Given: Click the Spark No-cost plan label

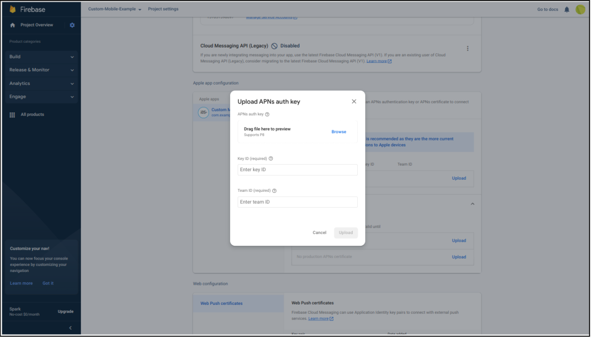Looking at the screenshot, I should (24, 312).
